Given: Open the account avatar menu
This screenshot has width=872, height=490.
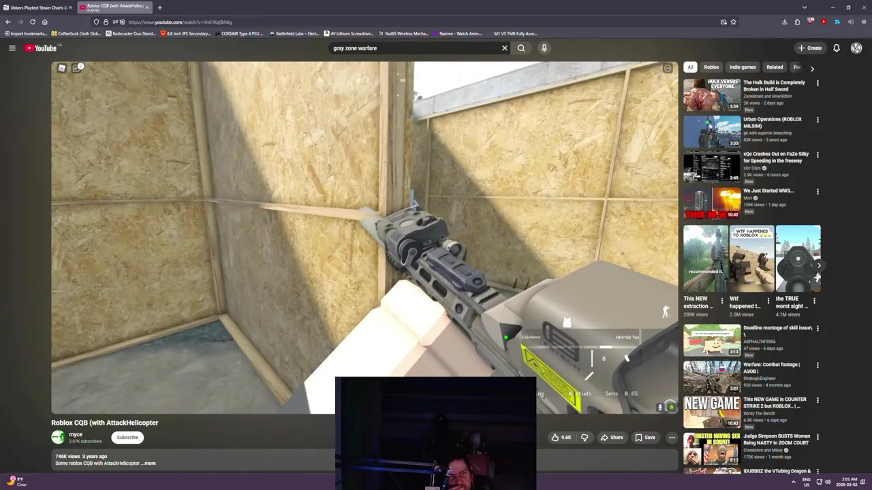Looking at the screenshot, I should [x=856, y=48].
